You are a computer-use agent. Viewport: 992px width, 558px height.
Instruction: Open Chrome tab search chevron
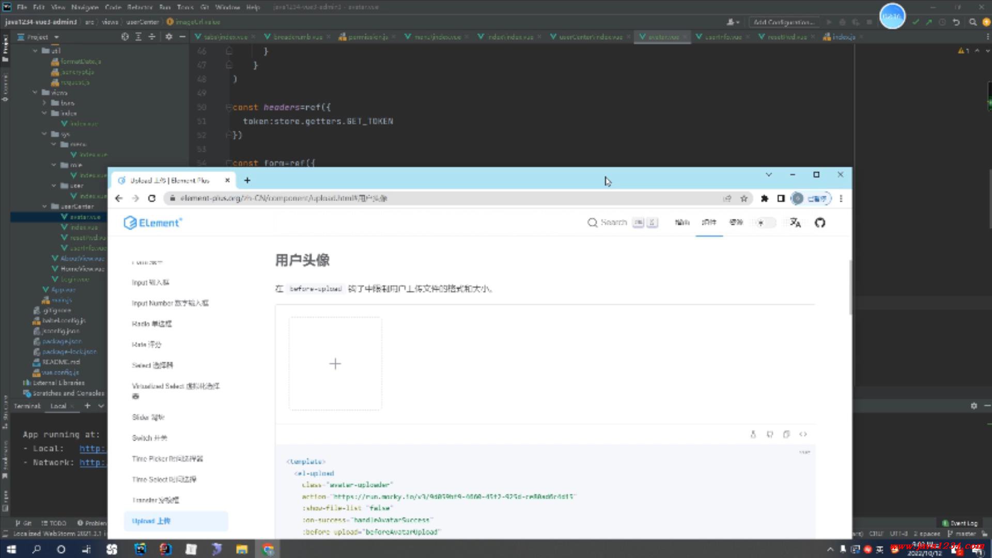click(769, 175)
